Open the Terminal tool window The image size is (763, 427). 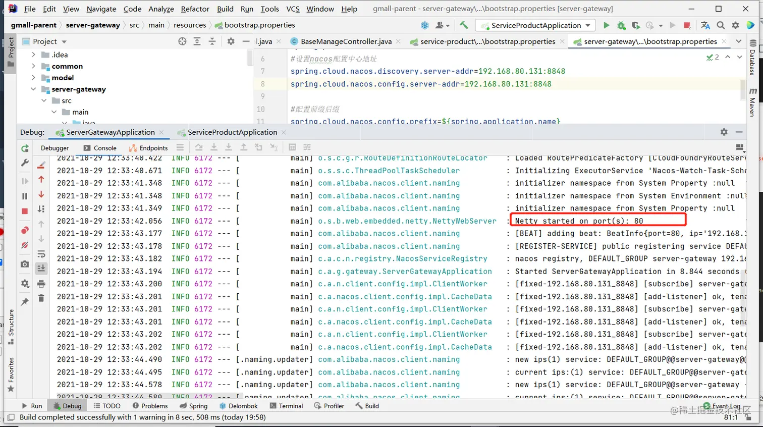pos(286,406)
